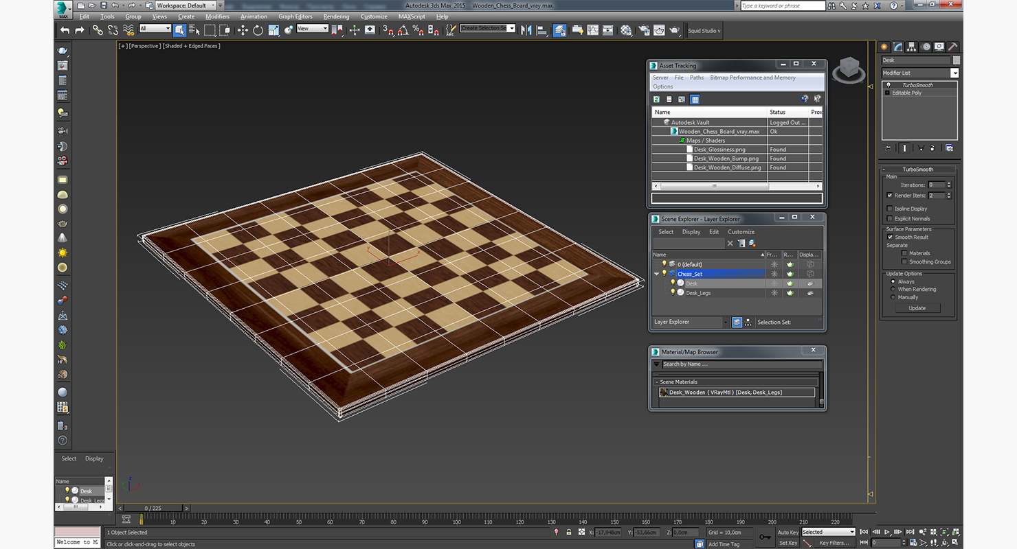Enable Explicit Normals checkbox
This screenshot has height=549, width=1017.
click(890, 219)
